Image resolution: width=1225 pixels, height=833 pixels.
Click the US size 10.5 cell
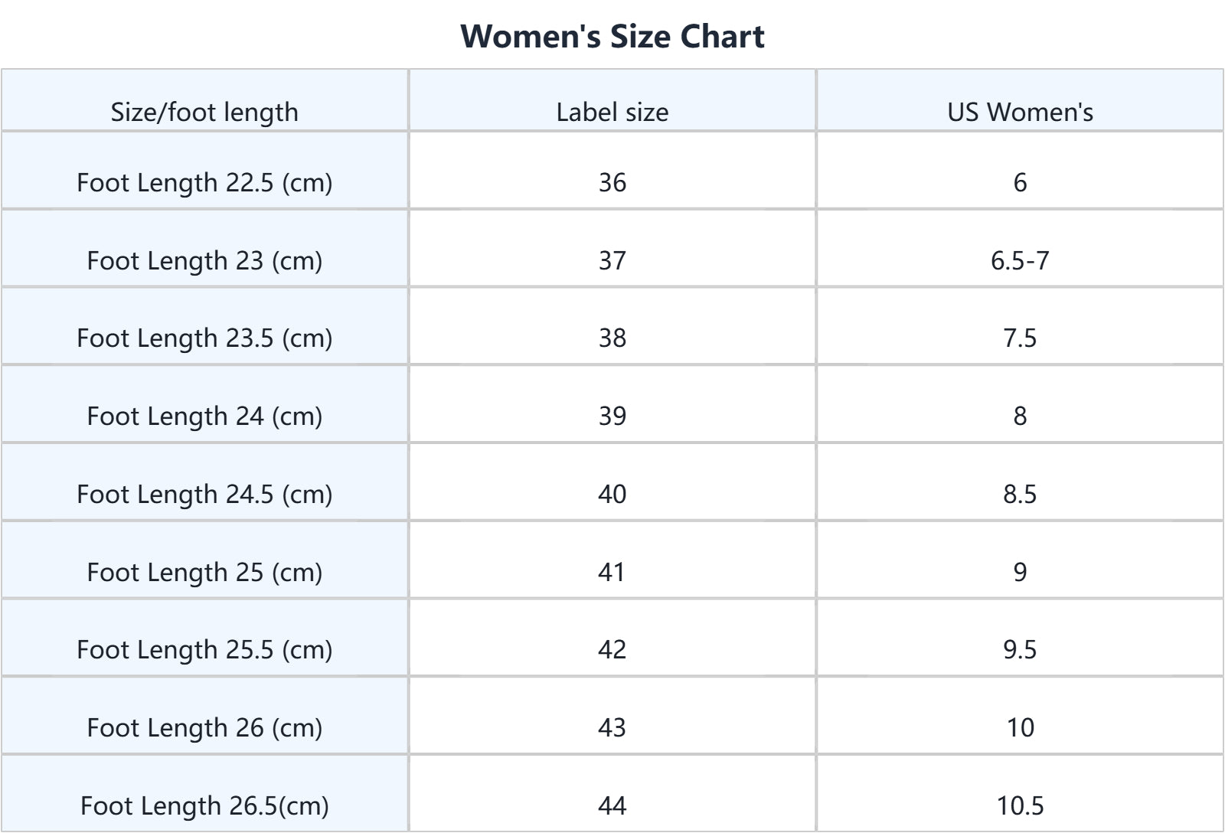(x=1020, y=805)
